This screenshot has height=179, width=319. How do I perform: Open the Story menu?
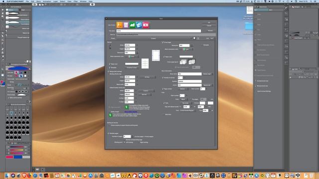point(38,1)
